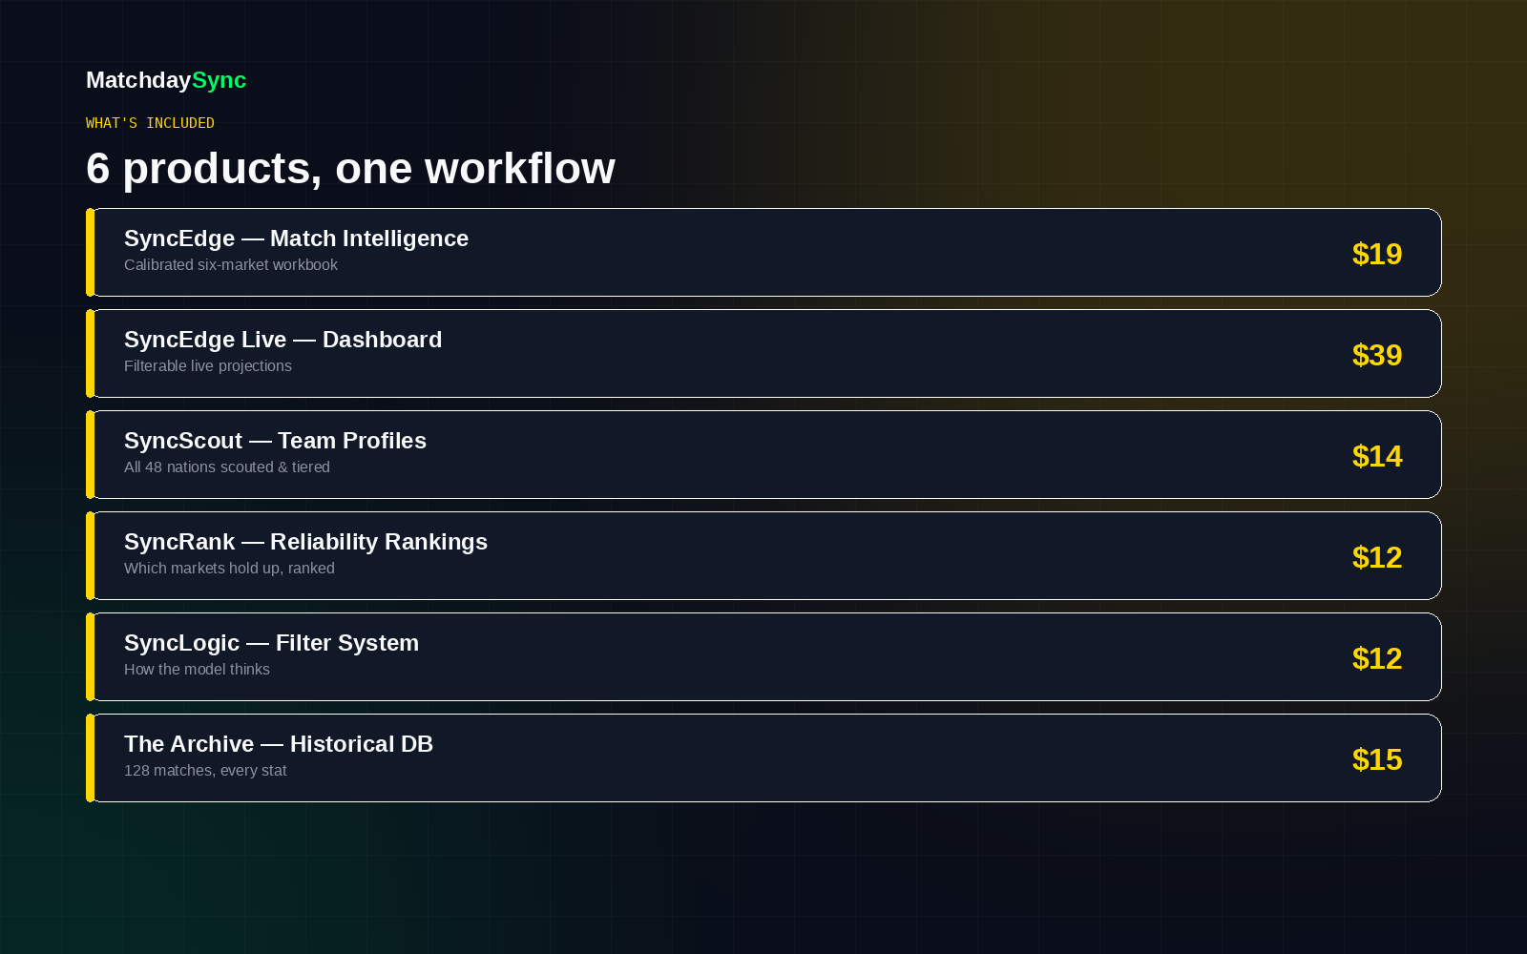Click the $19 price

(1377, 254)
